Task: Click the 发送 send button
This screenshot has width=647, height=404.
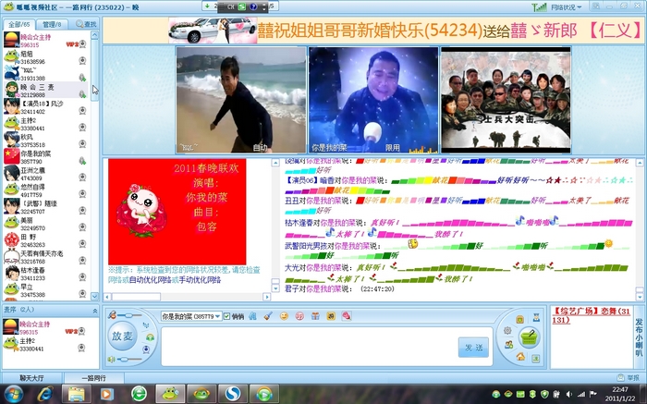Action: click(x=473, y=348)
